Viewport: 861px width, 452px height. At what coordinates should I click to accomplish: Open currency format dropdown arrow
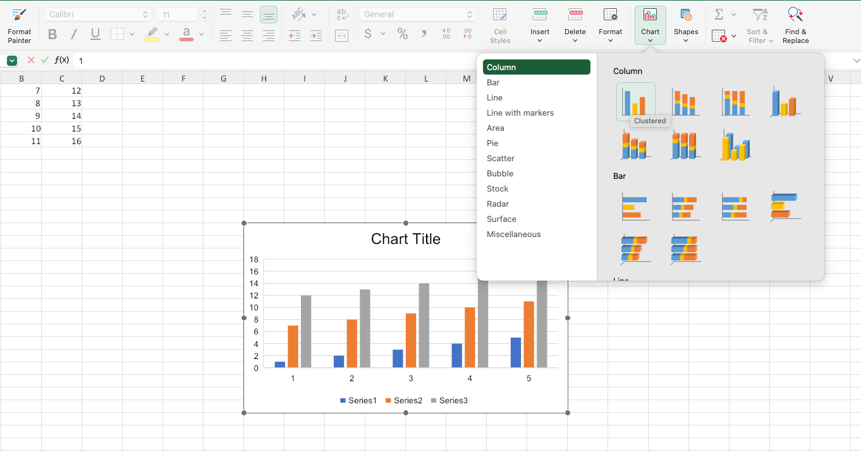tap(383, 35)
